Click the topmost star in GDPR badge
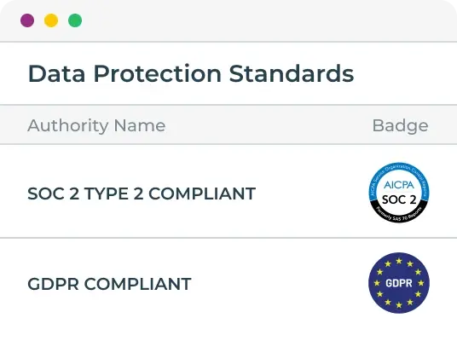Image resolution: width=457 pixels, height=341 pixels. 399,261
